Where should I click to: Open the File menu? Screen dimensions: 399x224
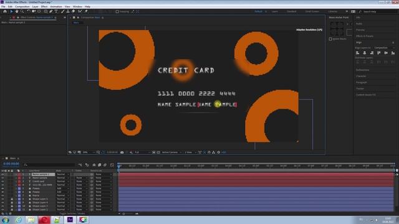tap(3, 7)
